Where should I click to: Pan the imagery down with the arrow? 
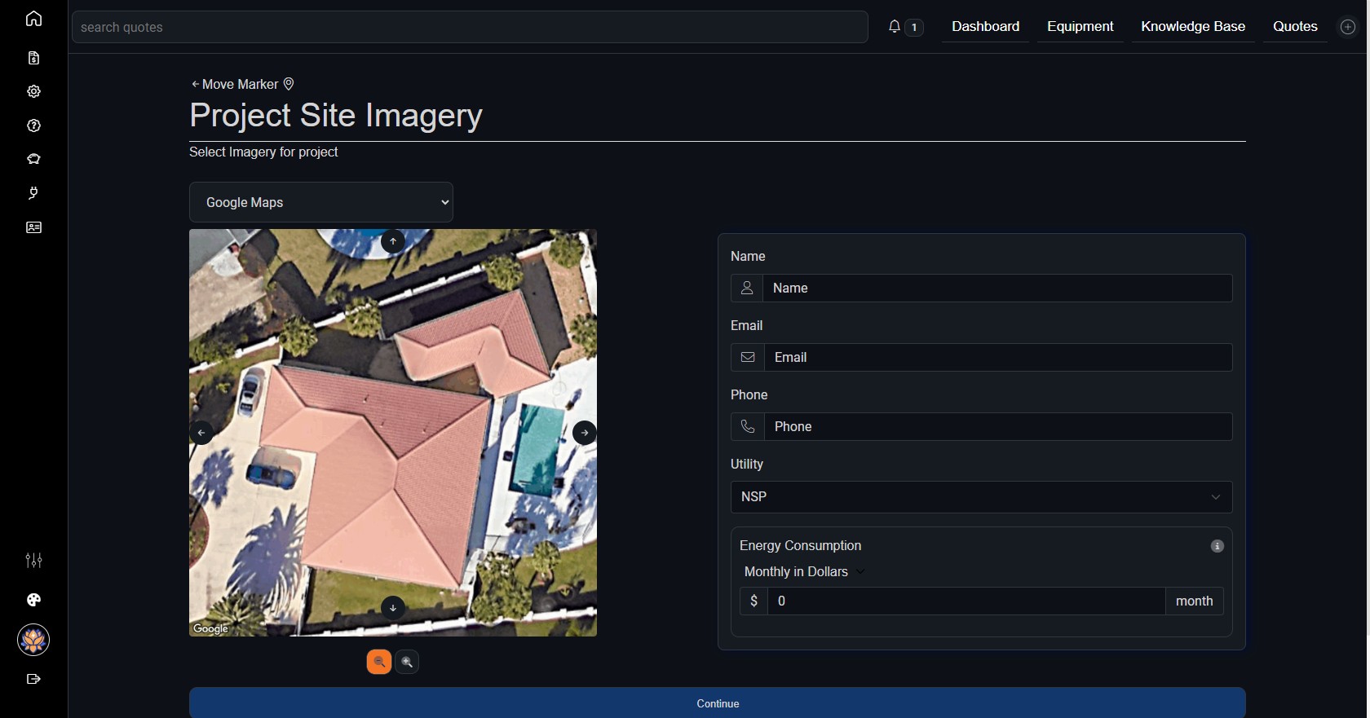click(x=393, y=607)
